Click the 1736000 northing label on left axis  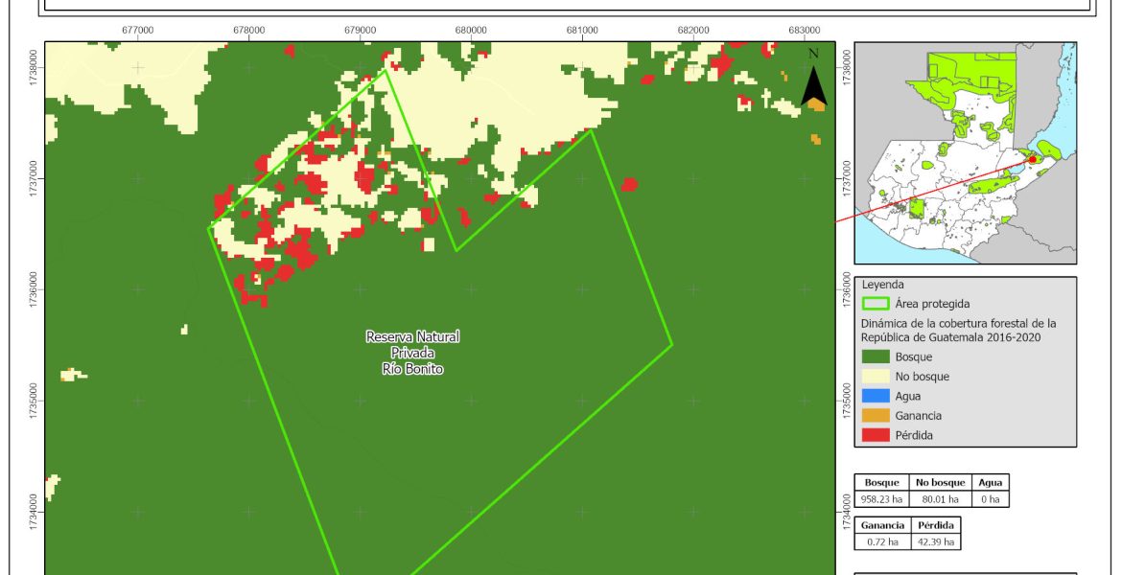point(35,288)
